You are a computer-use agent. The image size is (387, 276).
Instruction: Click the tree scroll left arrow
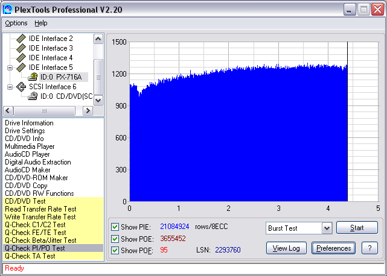[x=8, y=111]
